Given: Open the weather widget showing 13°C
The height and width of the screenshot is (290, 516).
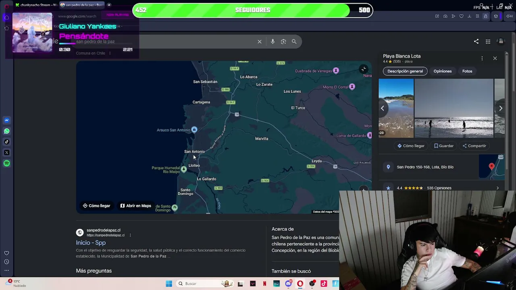Looking at the screenshot, I should (x=16, y=283).
